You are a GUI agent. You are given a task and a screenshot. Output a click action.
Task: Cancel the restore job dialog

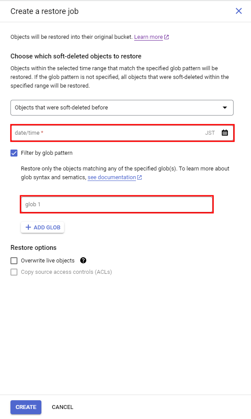tap(62, 407)
